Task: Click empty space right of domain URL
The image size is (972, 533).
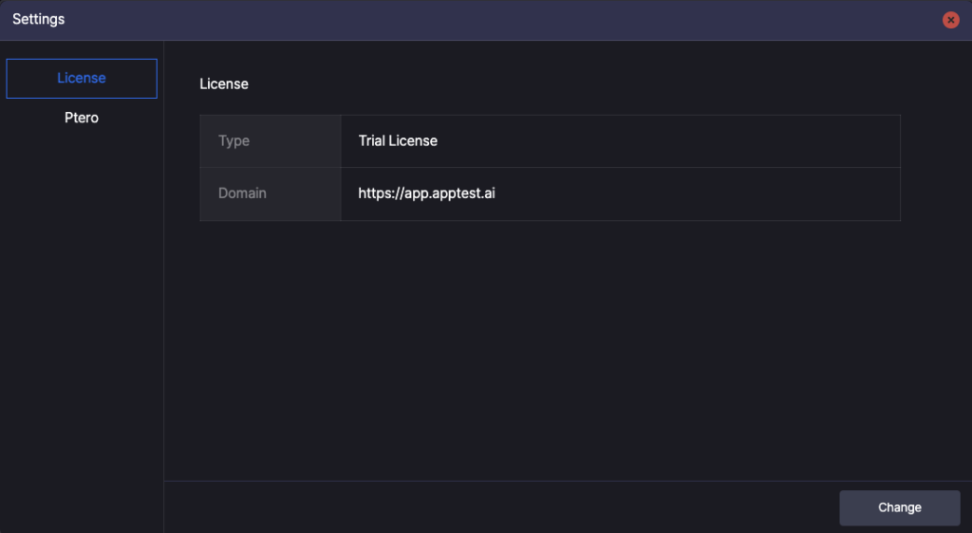Action: point(694,193)
